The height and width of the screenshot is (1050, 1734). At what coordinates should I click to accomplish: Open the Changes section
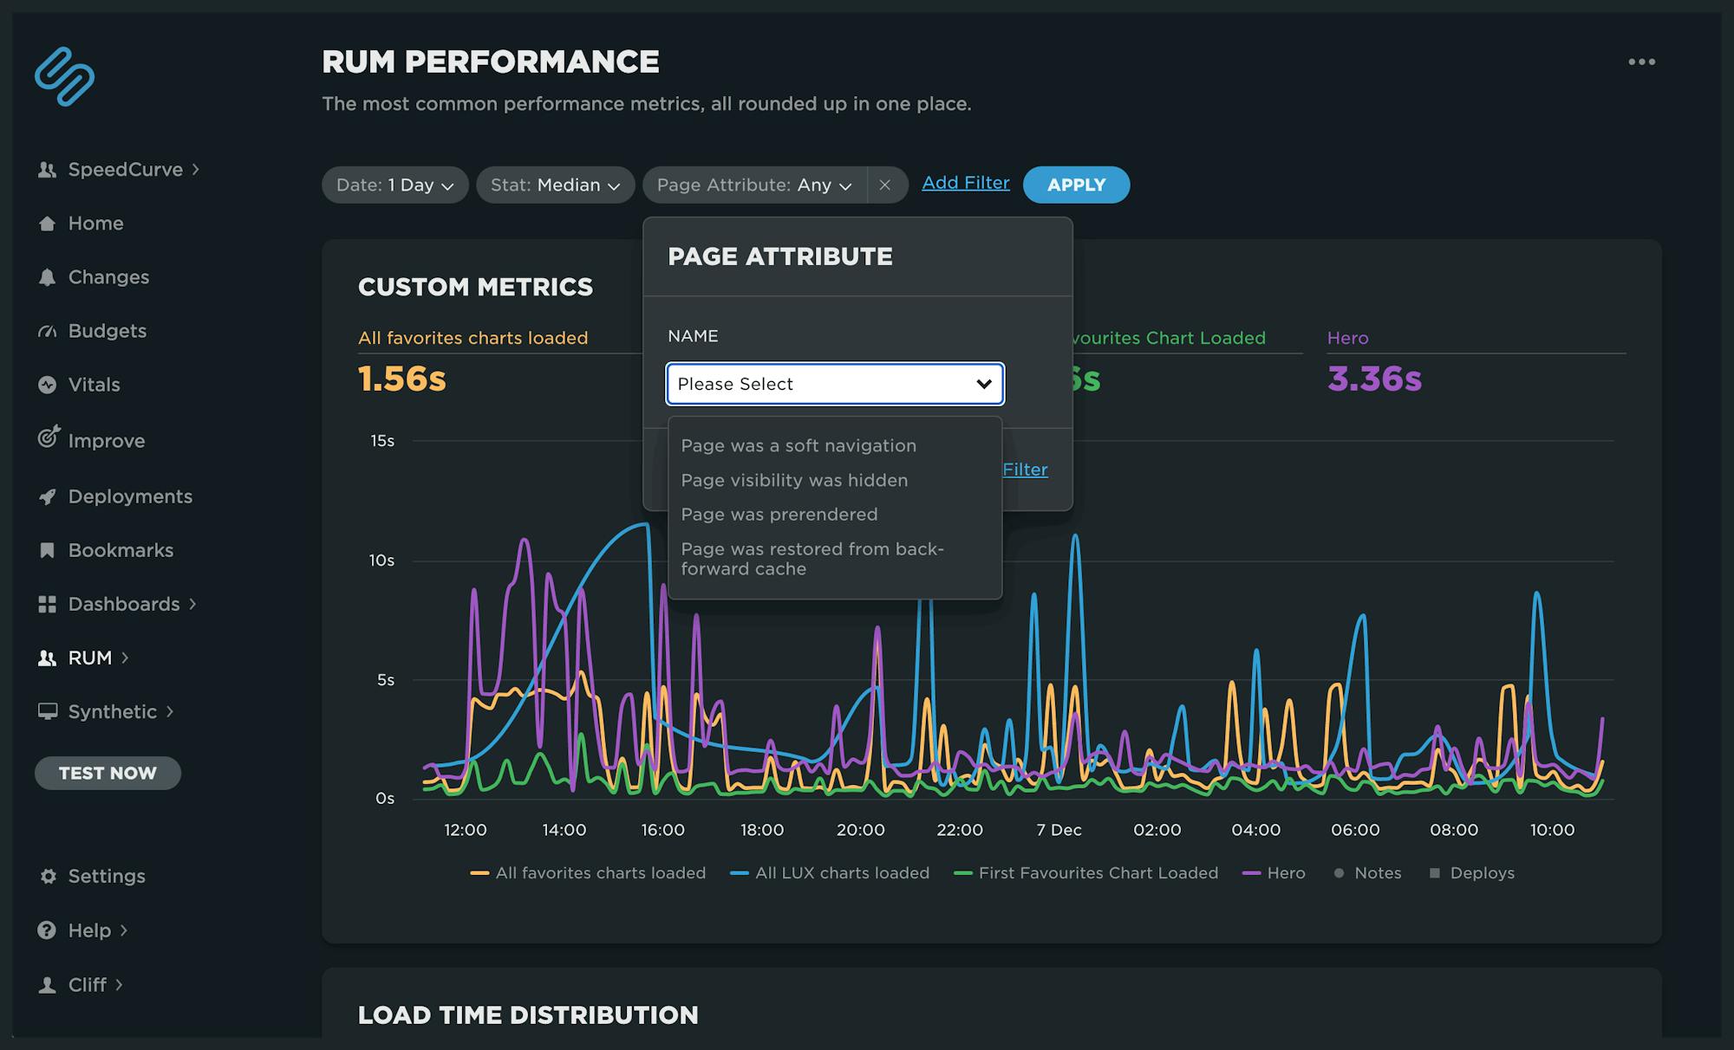coord(109,277)
